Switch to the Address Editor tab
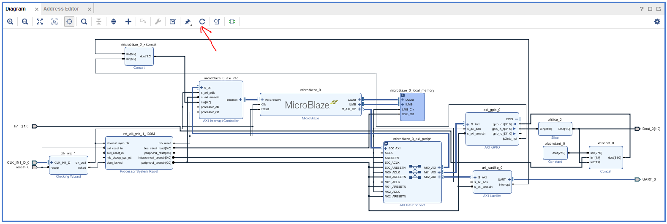 point(61,9)
